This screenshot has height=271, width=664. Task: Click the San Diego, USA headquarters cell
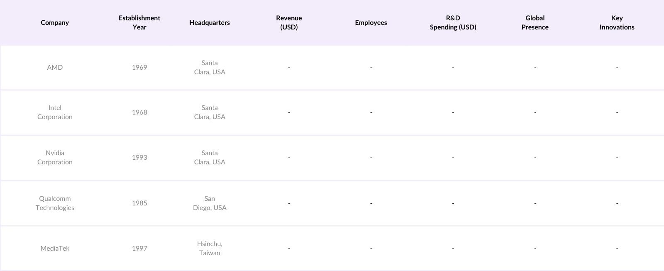210,203
